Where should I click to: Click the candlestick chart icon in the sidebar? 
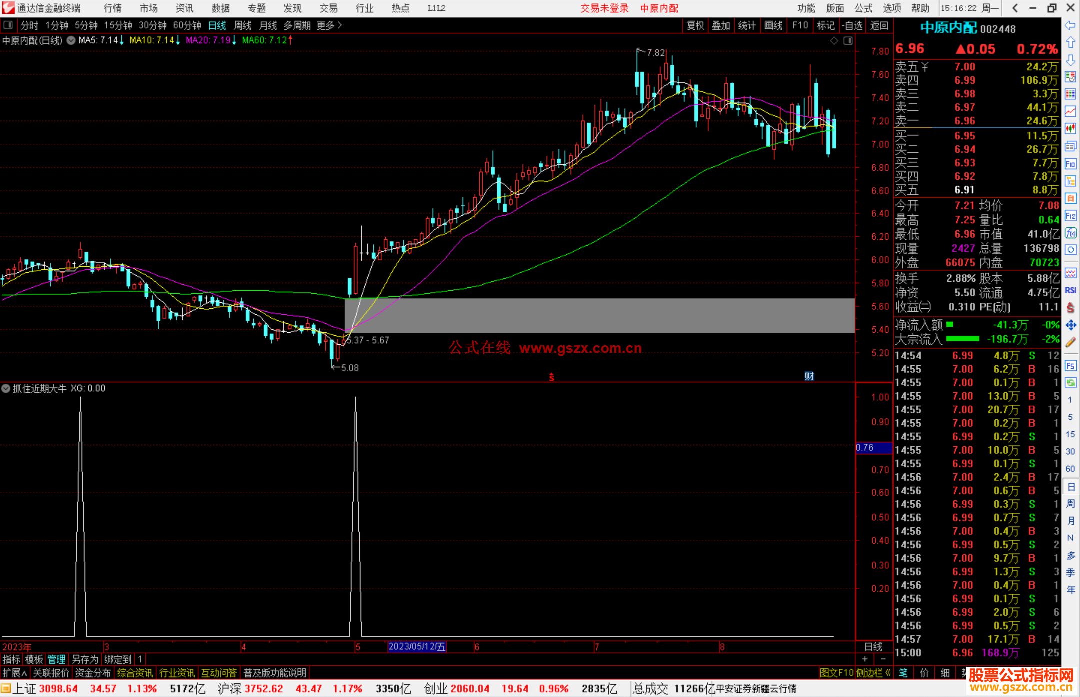(1070, 129)
